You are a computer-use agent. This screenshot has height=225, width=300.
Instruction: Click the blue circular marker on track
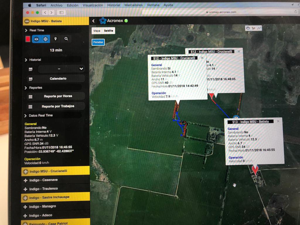click(236, 117)
